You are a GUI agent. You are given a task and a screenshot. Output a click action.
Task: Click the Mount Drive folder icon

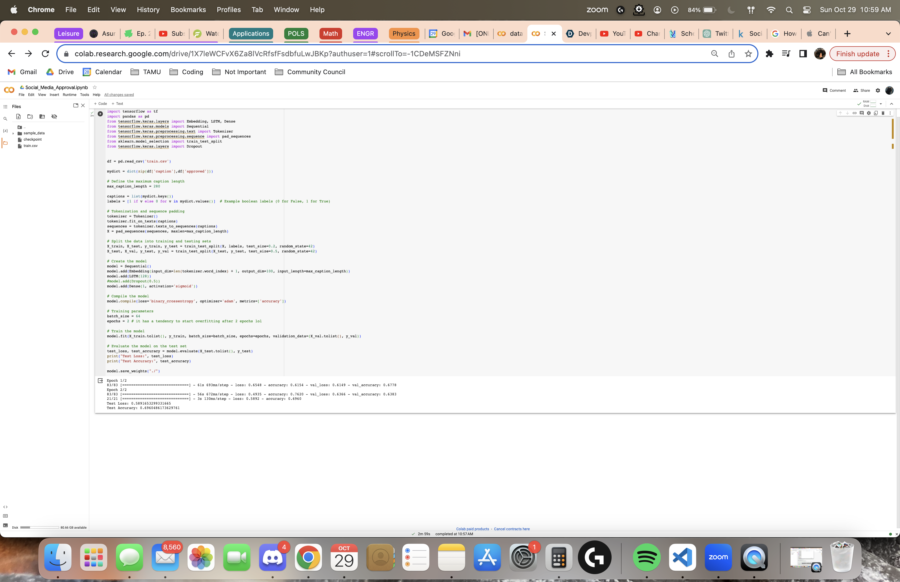42,117
